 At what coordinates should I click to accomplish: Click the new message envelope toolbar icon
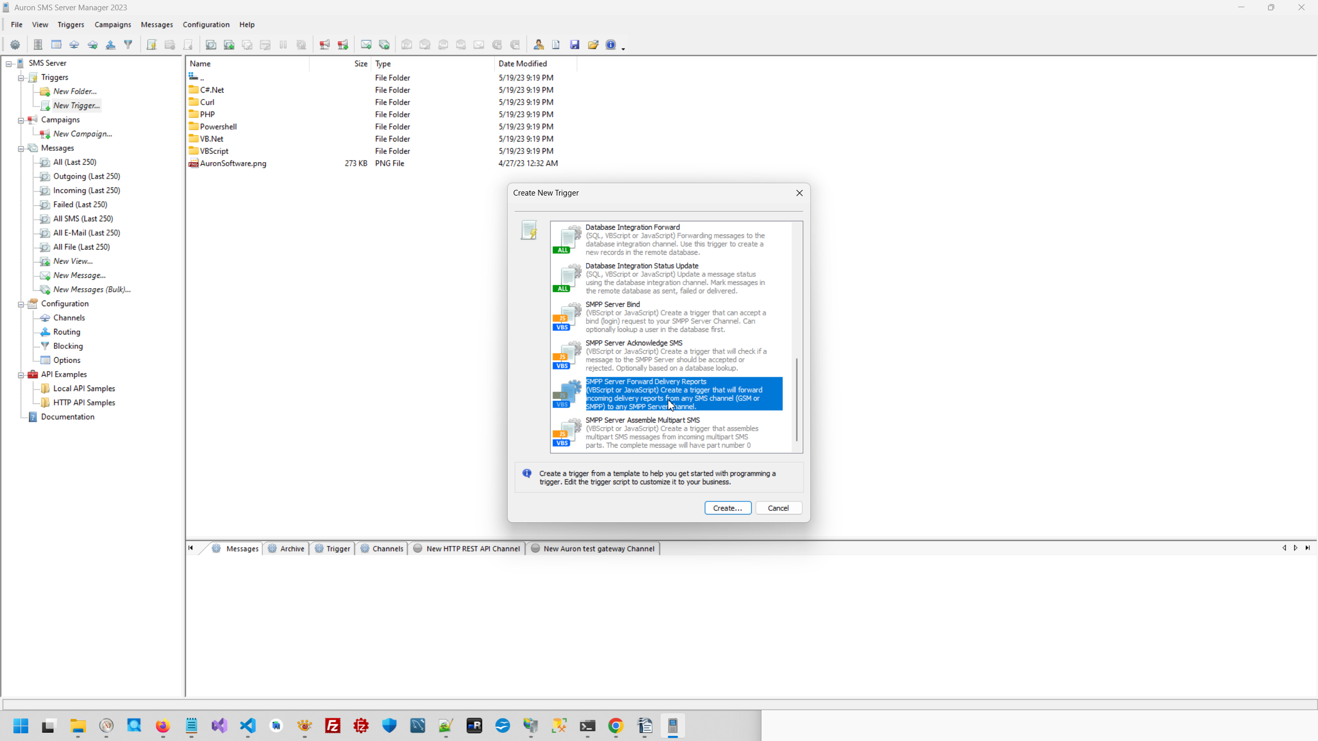click(x=366, y=45)
